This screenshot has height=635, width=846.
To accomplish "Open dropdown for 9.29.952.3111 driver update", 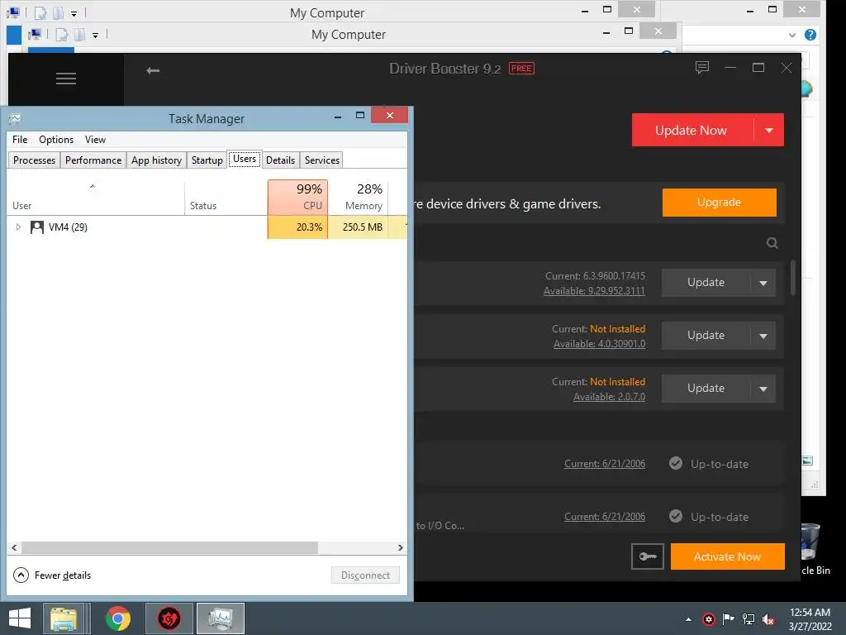I will [x=763, y=283].
